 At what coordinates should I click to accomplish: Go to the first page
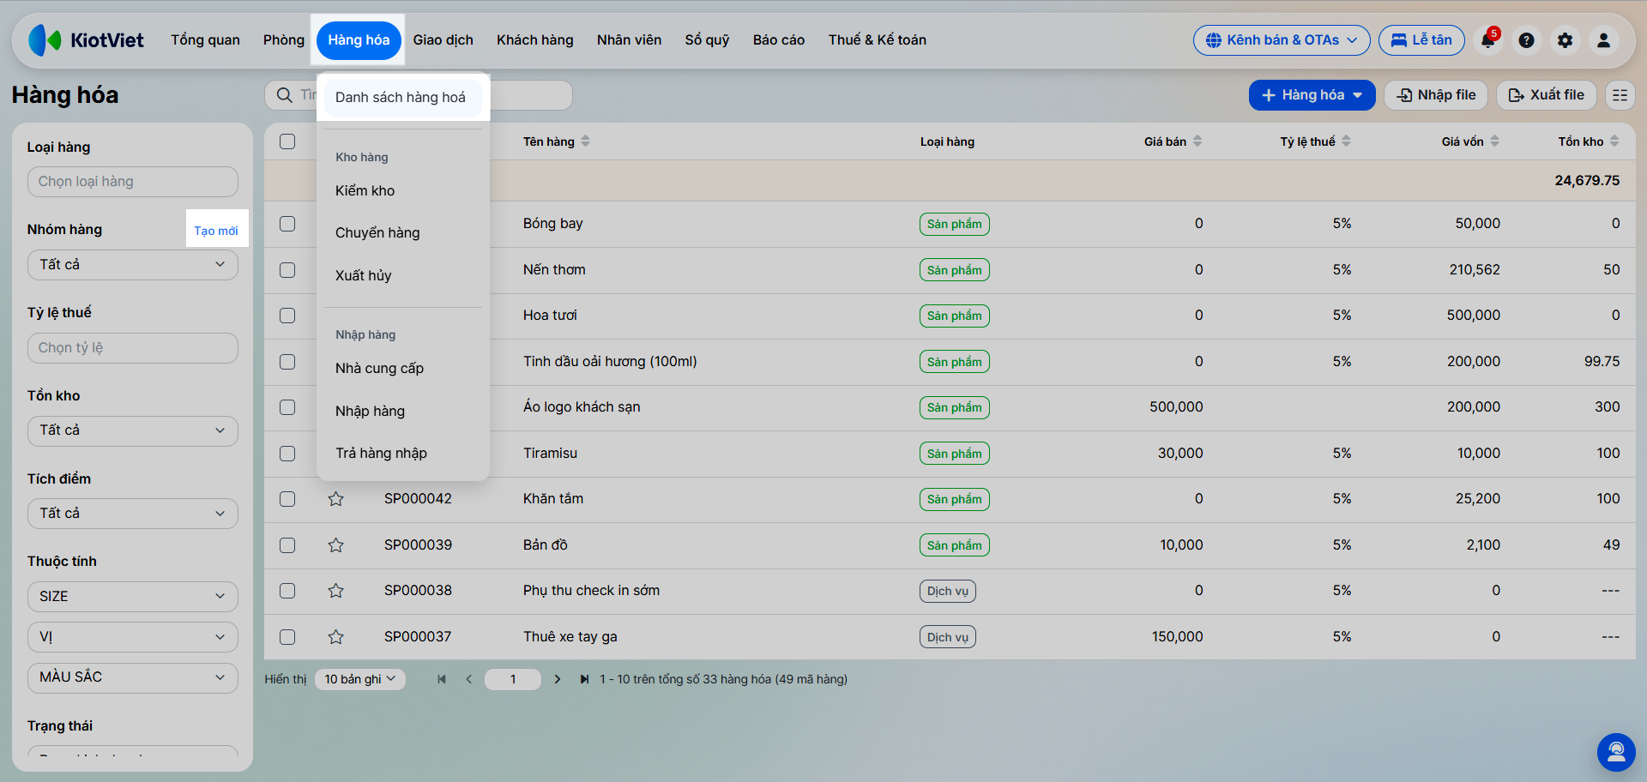point(442,679)
